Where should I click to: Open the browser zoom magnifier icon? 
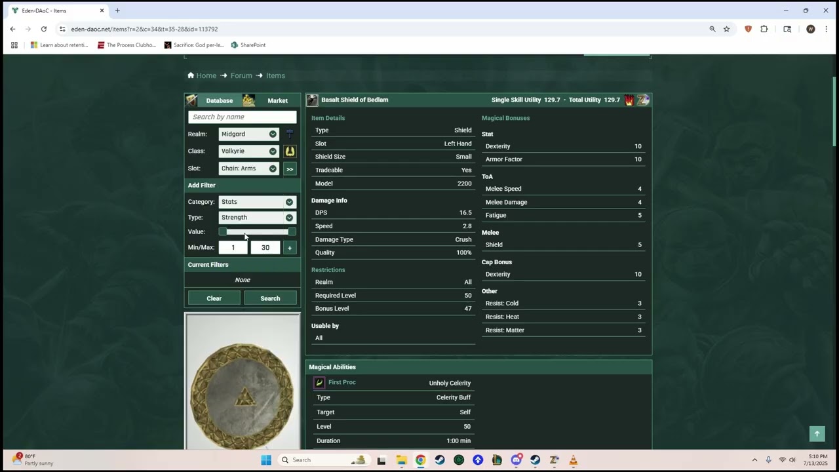point(712,29)
